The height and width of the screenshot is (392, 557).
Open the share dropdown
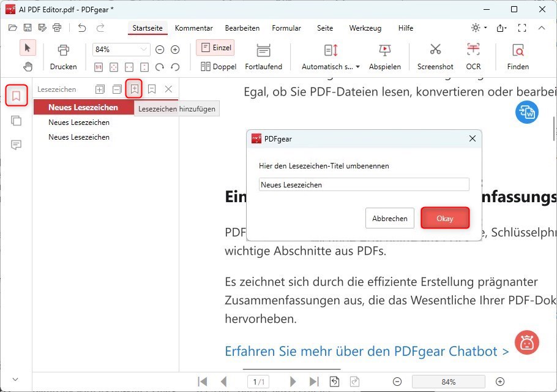pos(501,28)
